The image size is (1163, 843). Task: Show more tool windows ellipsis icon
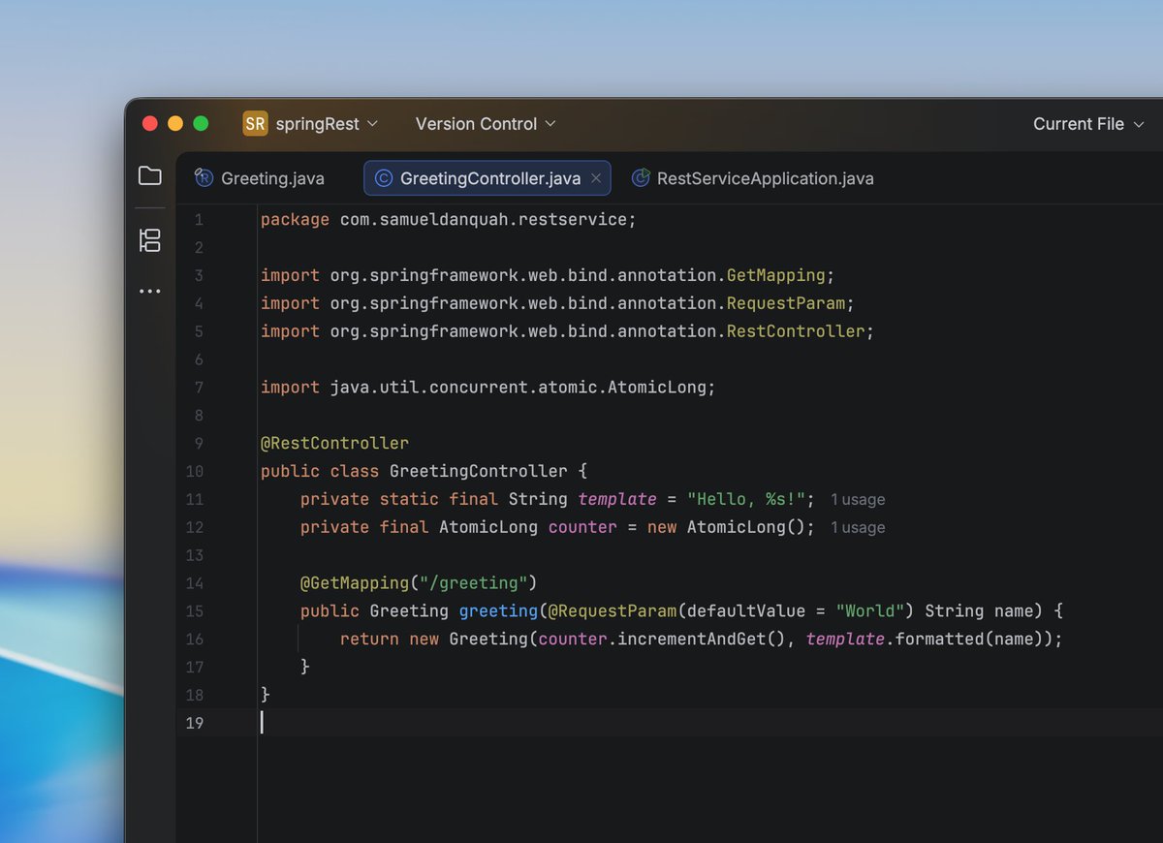pyautogui.click(x=149, y=291)
